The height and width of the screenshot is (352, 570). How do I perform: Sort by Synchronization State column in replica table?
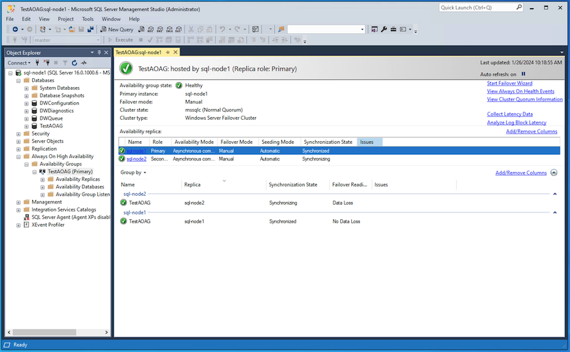coord(329,142)
